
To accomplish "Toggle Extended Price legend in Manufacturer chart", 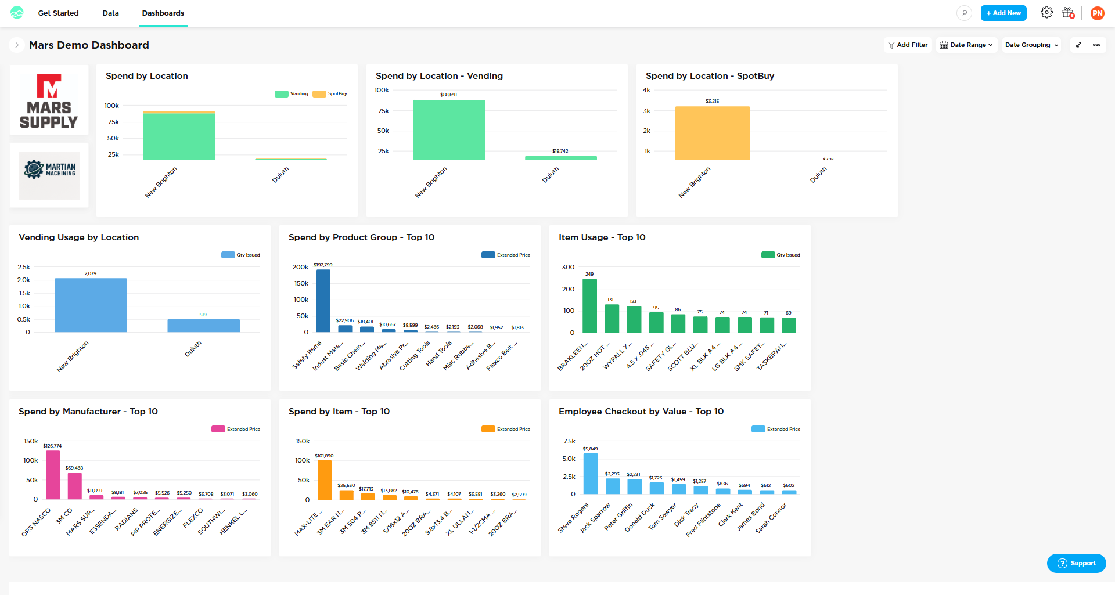I will point(236,429).
